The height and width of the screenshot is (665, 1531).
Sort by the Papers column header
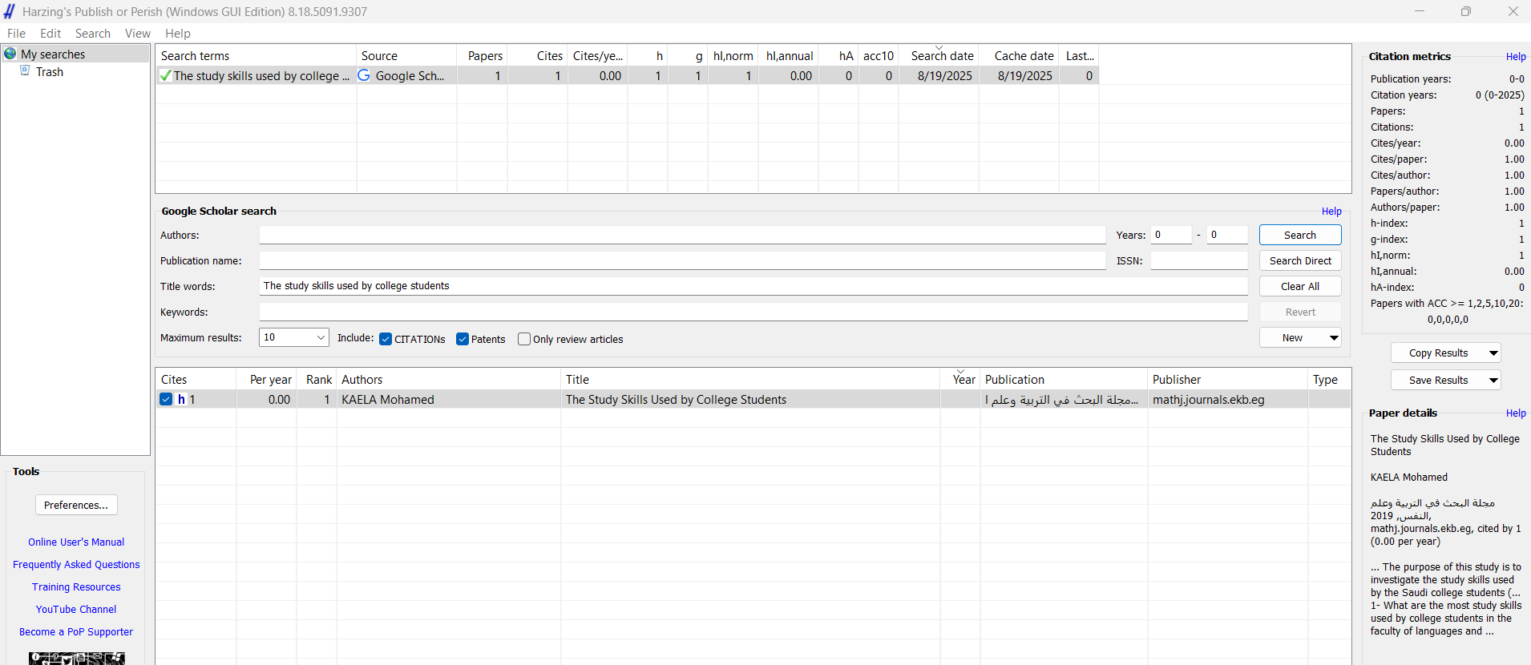[x=482, y=56]
